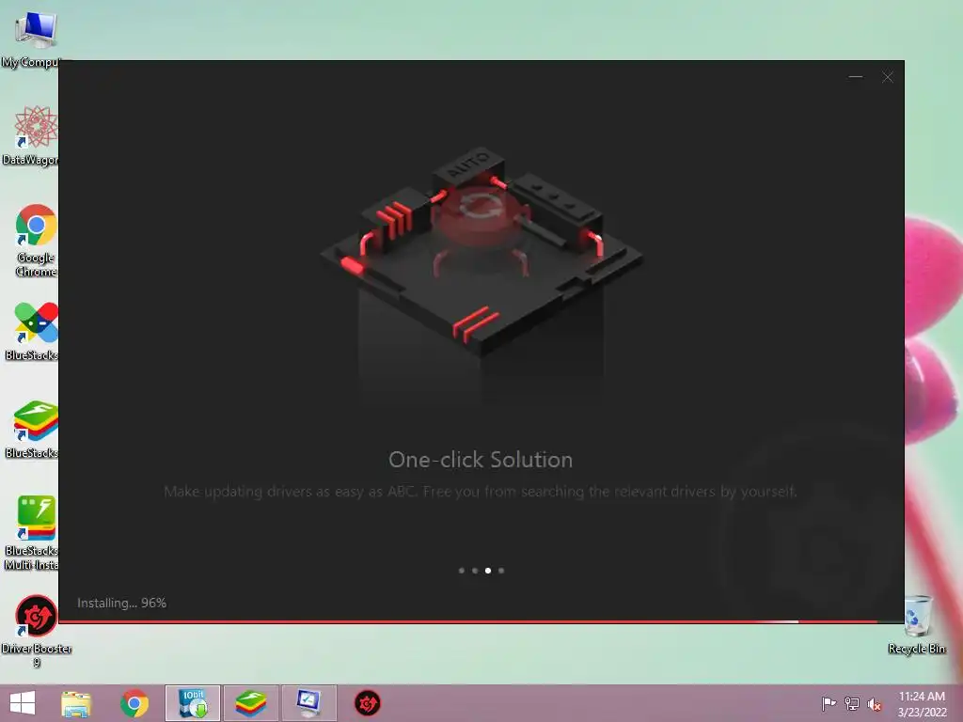Open the Action Center flag tray icon
The image size is (963, 722).
coord(829,703)
